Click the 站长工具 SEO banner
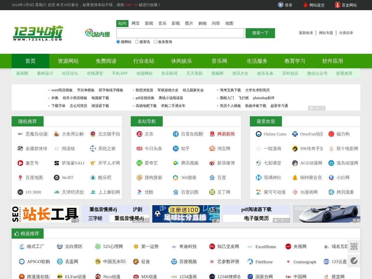Screen dimensions: 372x279 (x=45, y=214)
